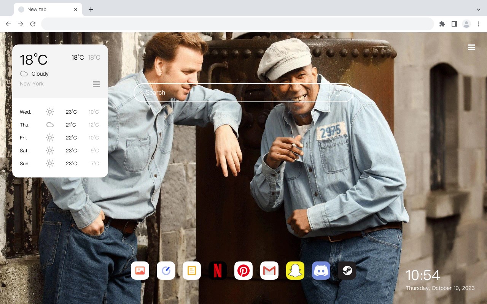The image size is (487, 304).
Task: Click into the Search box on the page
Action: pos(243,93)
